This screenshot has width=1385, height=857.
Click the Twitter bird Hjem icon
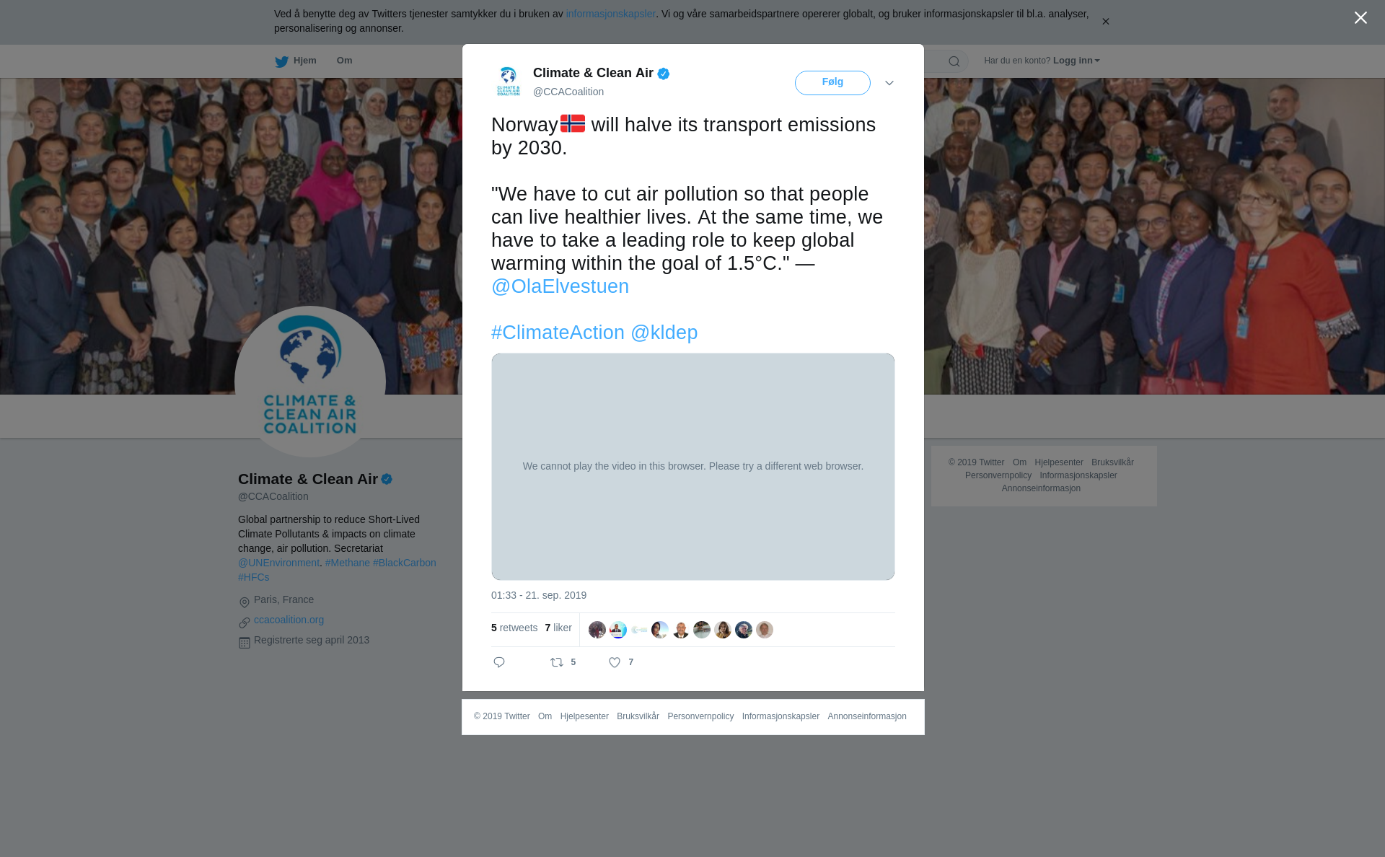[x=281, y=61]
